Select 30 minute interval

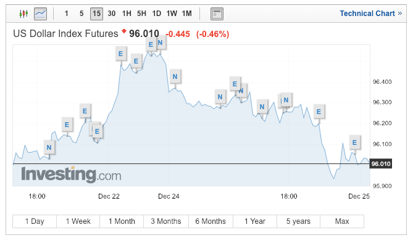[x=111, y=14]
